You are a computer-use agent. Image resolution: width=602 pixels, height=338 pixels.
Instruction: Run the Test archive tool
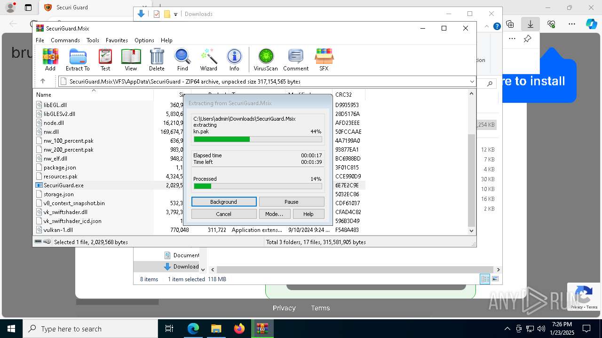pyautogui.click(x=105, y=60)
